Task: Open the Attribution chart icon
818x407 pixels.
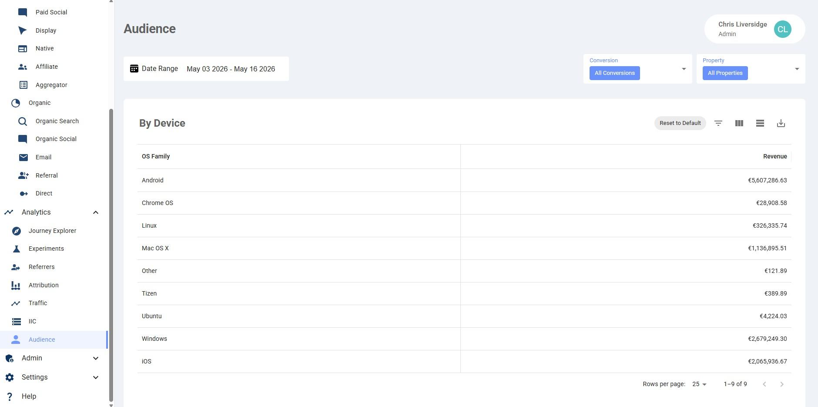Action: click(16, 285)
